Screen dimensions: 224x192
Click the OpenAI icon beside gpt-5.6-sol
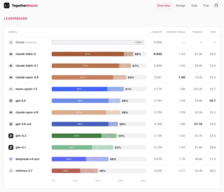coord(11,124)
